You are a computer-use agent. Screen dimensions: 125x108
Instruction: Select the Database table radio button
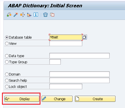7,37
